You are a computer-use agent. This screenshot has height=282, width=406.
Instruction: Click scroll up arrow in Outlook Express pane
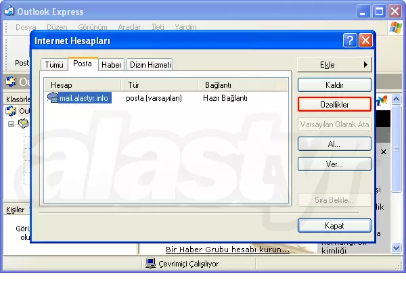[396, 99]
